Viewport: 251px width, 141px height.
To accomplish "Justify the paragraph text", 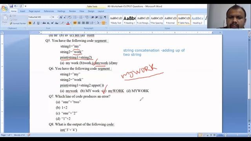I will click(x=87, y=23).
